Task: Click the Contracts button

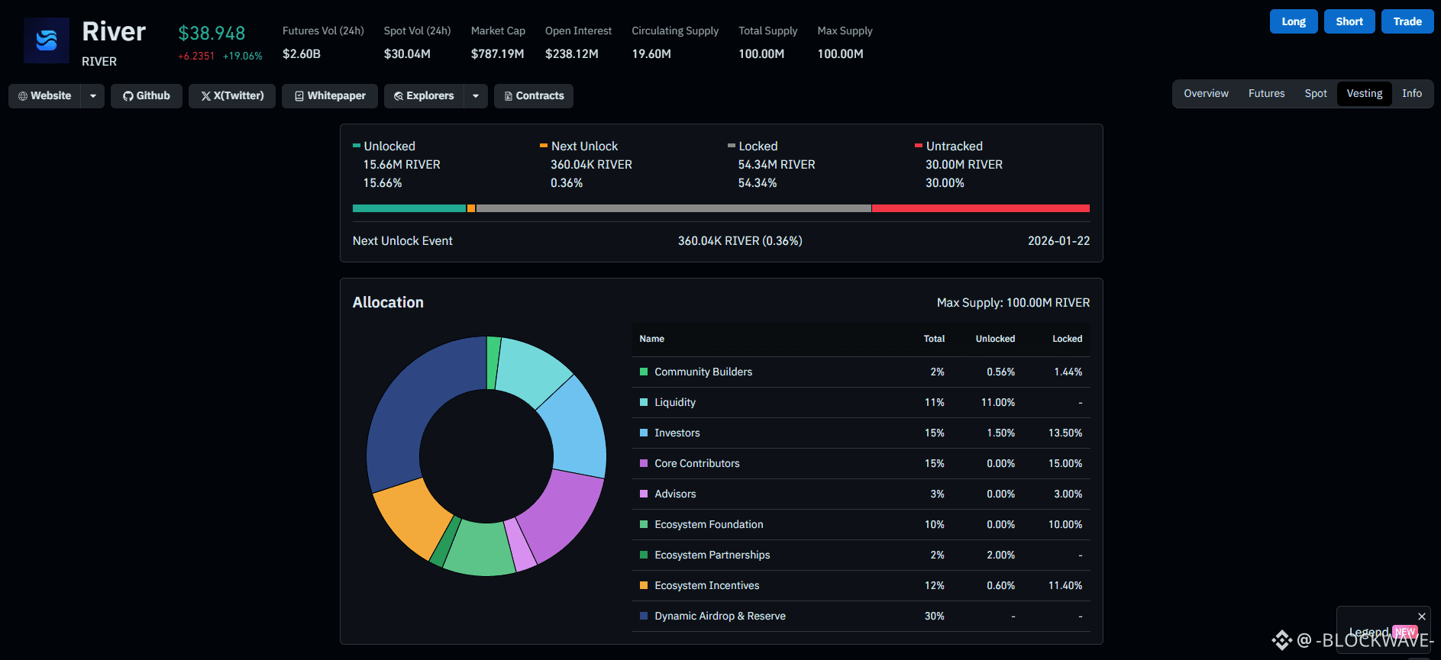Action: point(534,96)
